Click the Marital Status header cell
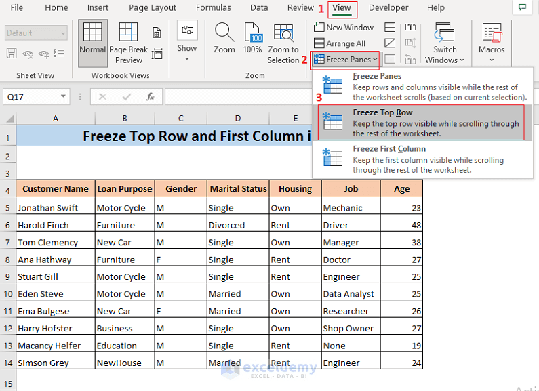 point(238,188)
